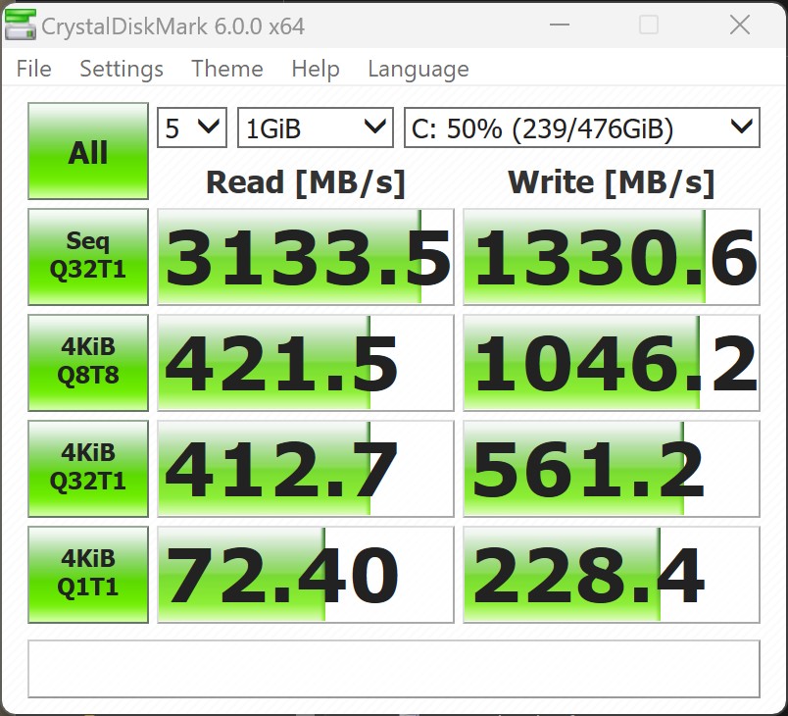Open the test size dropdown showing 1GiB

[315, 128]
